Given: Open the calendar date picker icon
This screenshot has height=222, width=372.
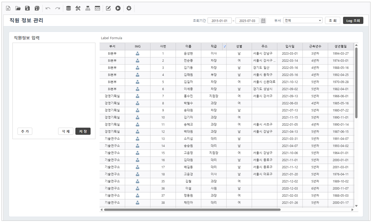Looking at the screenshot, I should 263,21.
